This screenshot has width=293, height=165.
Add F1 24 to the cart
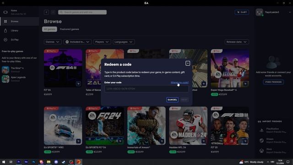point(78,83)
